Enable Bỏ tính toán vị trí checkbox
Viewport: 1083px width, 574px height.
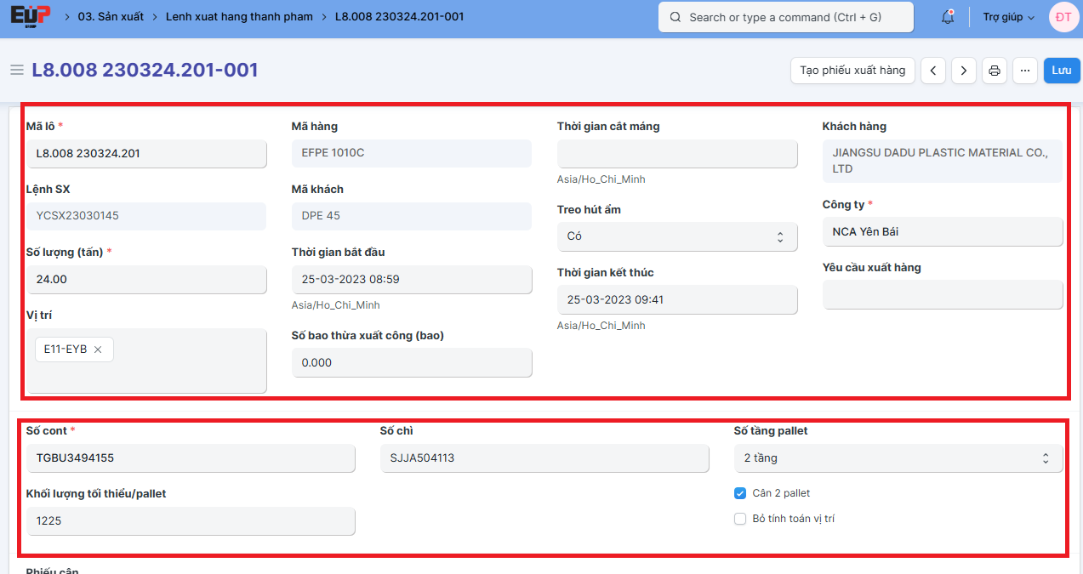click(740, 519)
